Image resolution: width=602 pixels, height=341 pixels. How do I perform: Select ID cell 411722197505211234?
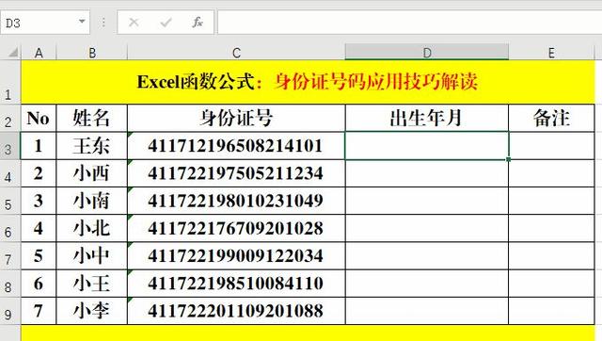[236, 173]
